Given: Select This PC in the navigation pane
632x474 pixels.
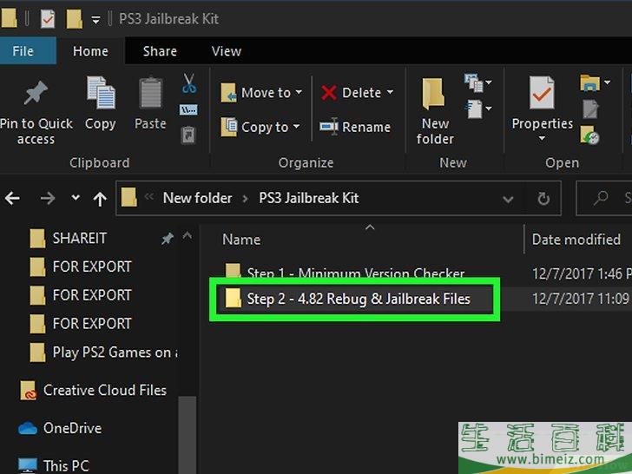Looking at the screenshot, I should pyautogui.click(x=54, y=465).
